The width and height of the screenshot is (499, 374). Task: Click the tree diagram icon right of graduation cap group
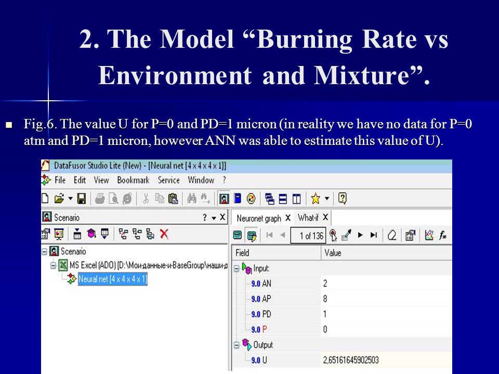pos(123,234)
